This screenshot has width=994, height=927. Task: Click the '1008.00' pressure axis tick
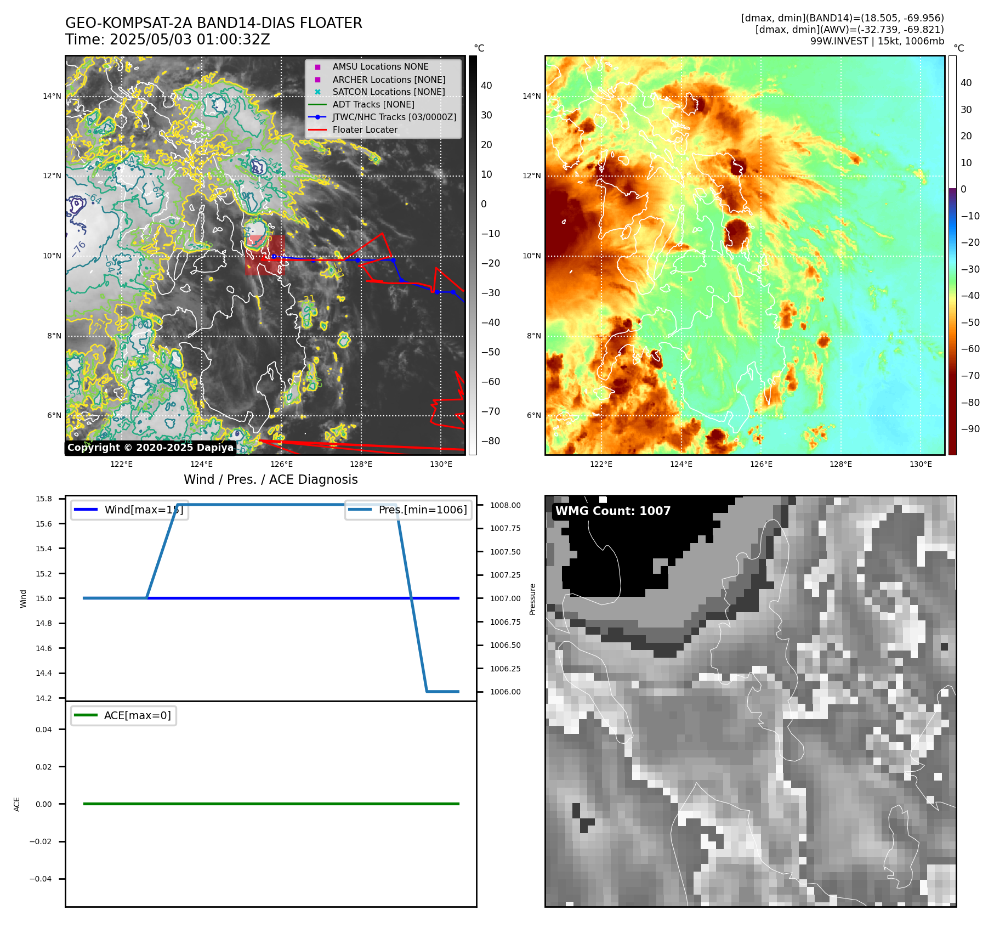[x=505, y=505]
